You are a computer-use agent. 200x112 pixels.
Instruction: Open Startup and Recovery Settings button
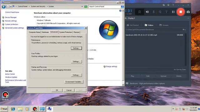pos(76,75)
